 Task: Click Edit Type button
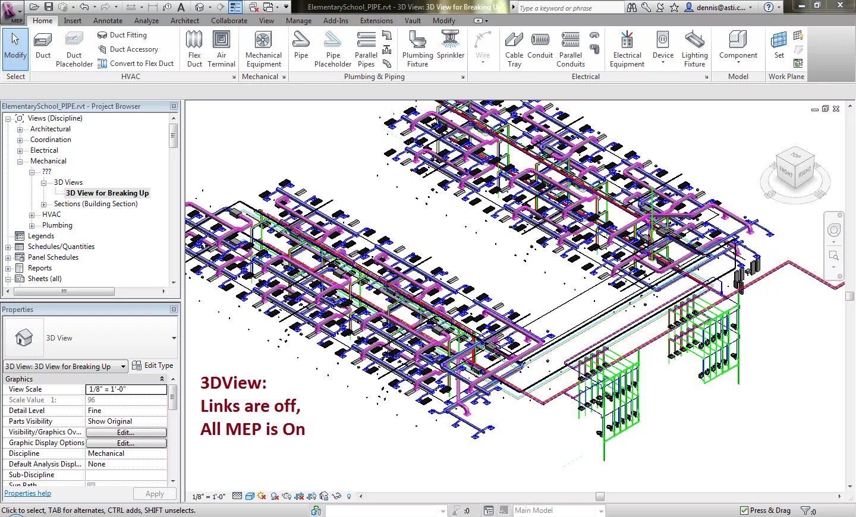tap(153, 365)
